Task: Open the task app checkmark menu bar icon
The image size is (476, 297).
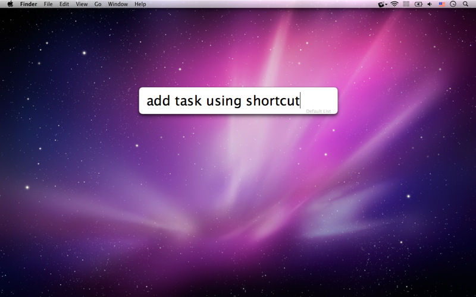Action: point(382,4)
